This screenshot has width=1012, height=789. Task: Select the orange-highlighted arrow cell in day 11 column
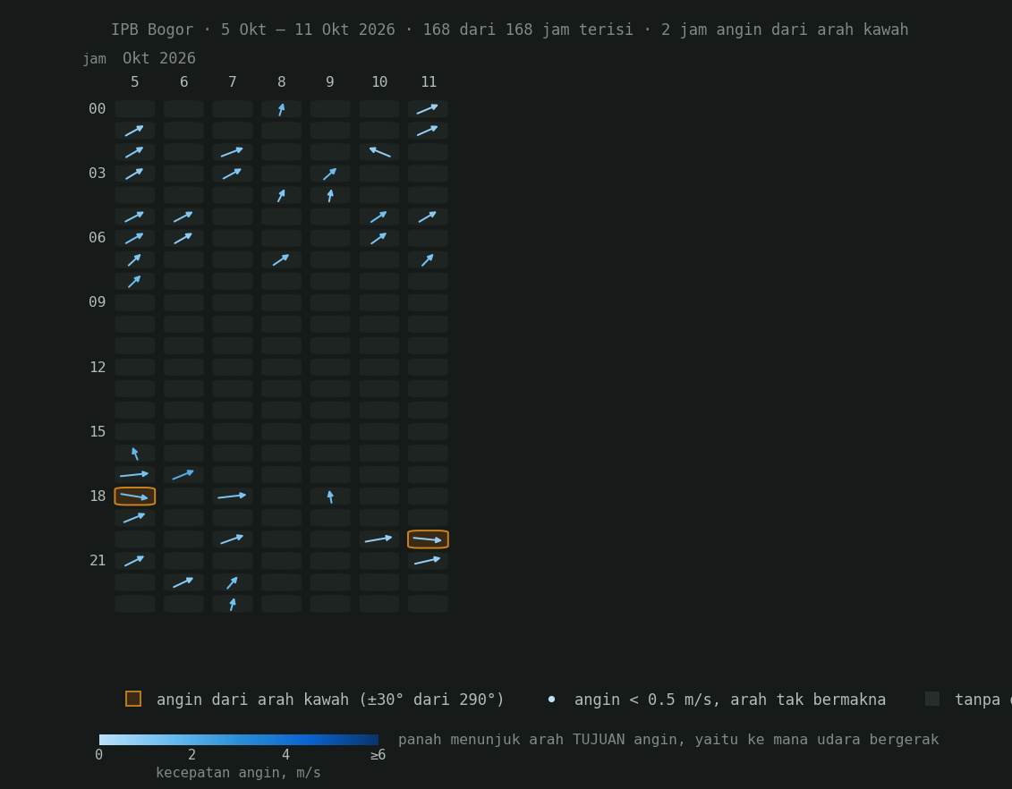pyautogui.click(x=428, y=539)
